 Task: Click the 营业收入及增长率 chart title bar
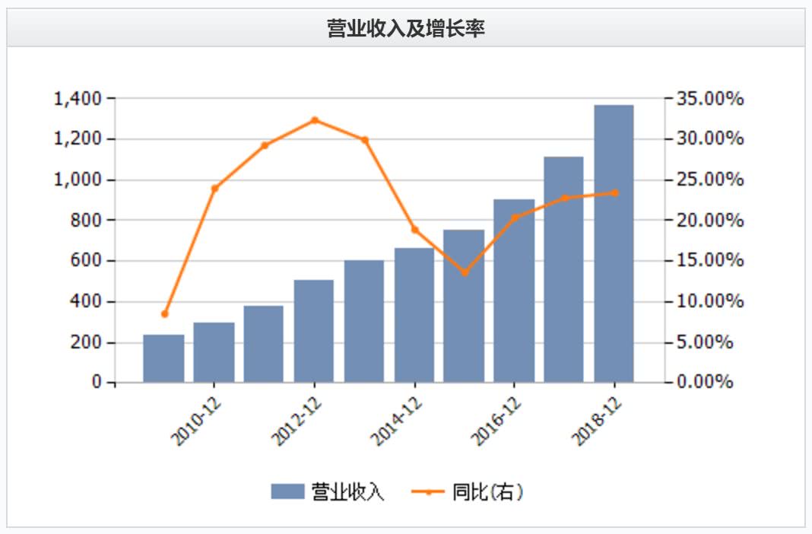406,28
